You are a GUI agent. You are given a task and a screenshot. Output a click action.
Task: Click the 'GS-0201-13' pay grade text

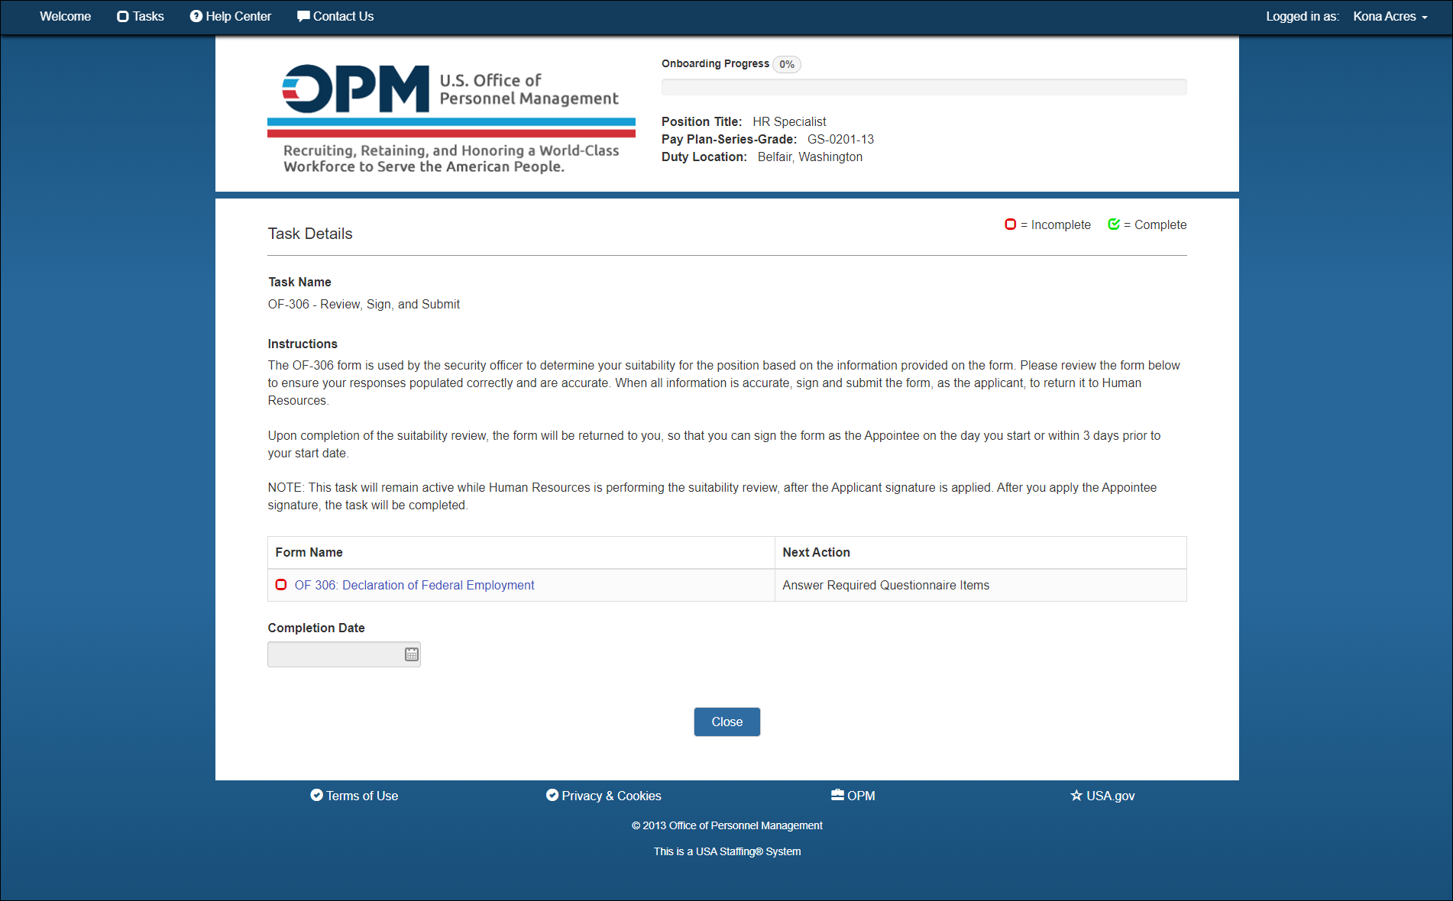(x=840, y=139)
